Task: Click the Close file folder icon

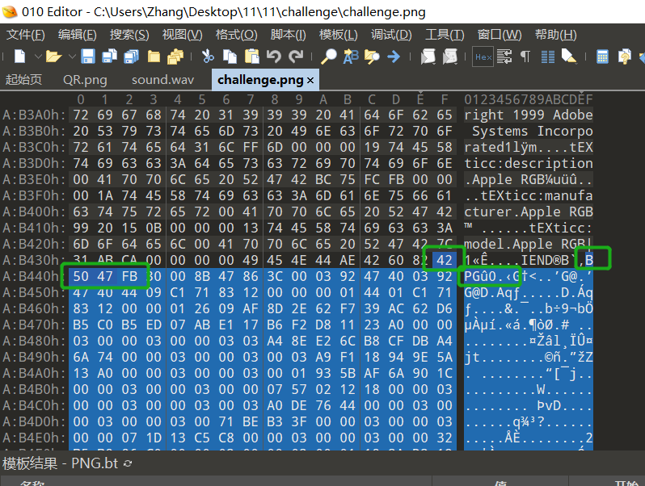Action: [x=154, y=57]
